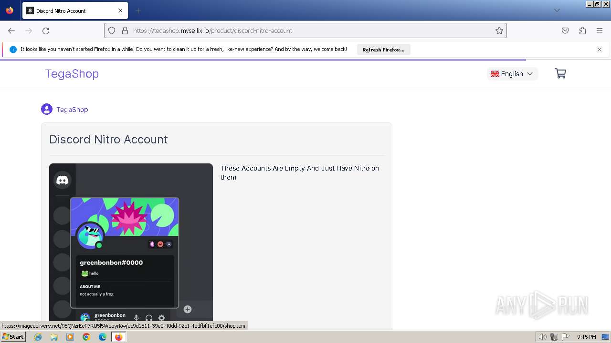
Task: Click the Firefox logo icon in the title bar
Action: tap(10, 10)
